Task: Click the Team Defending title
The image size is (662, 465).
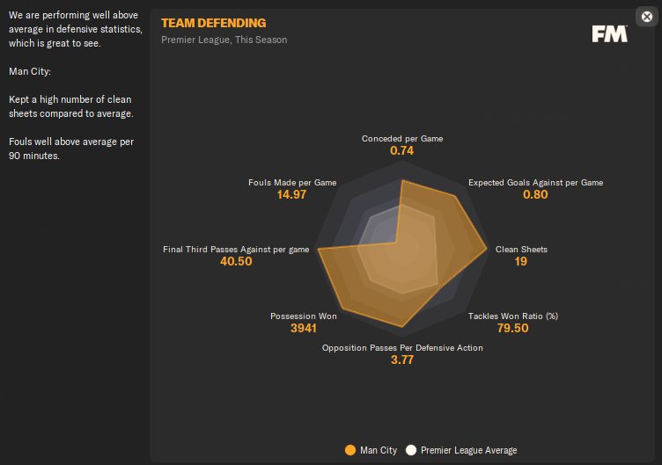Action: (x=213, y=23)
